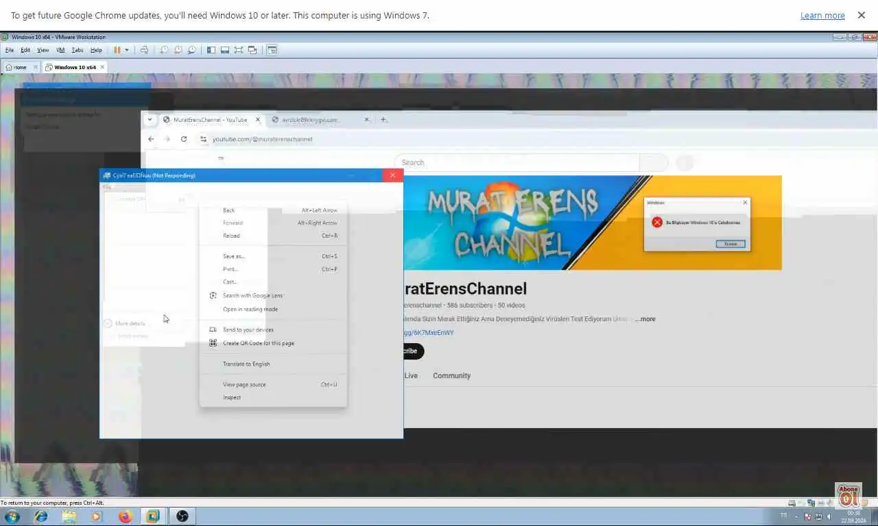Viewport: 878px width, 526px height.
Task: Open the Windows 7 Start button
Action: point(12,516)
